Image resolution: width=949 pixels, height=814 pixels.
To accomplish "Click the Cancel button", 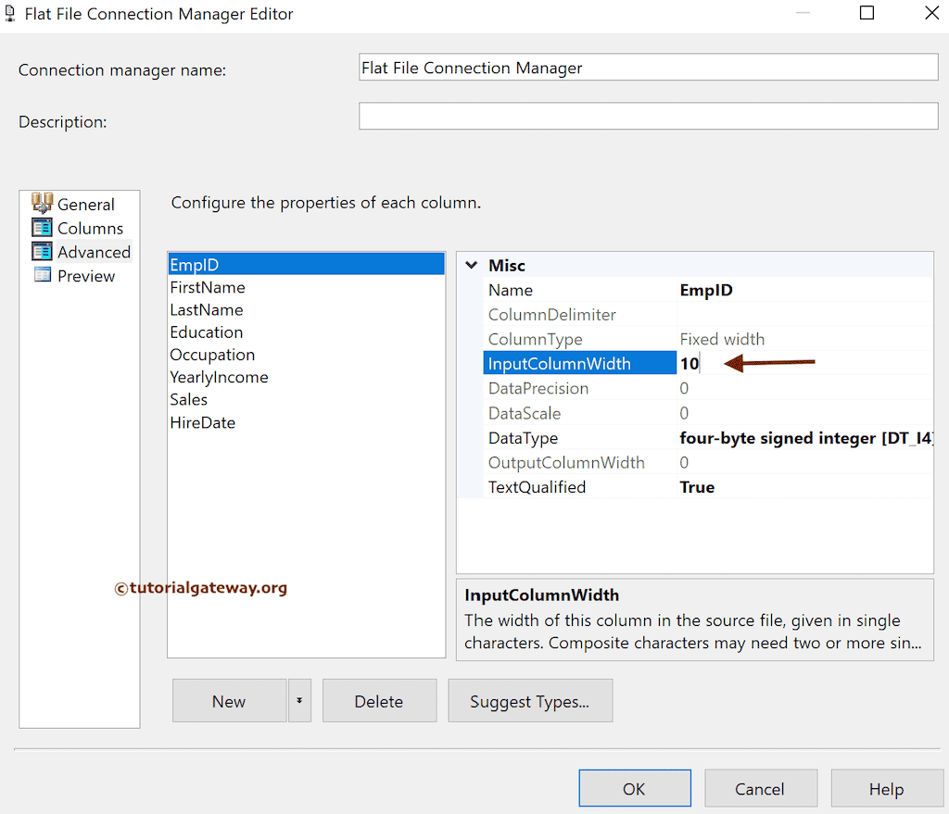I will [x=761, y=788].
